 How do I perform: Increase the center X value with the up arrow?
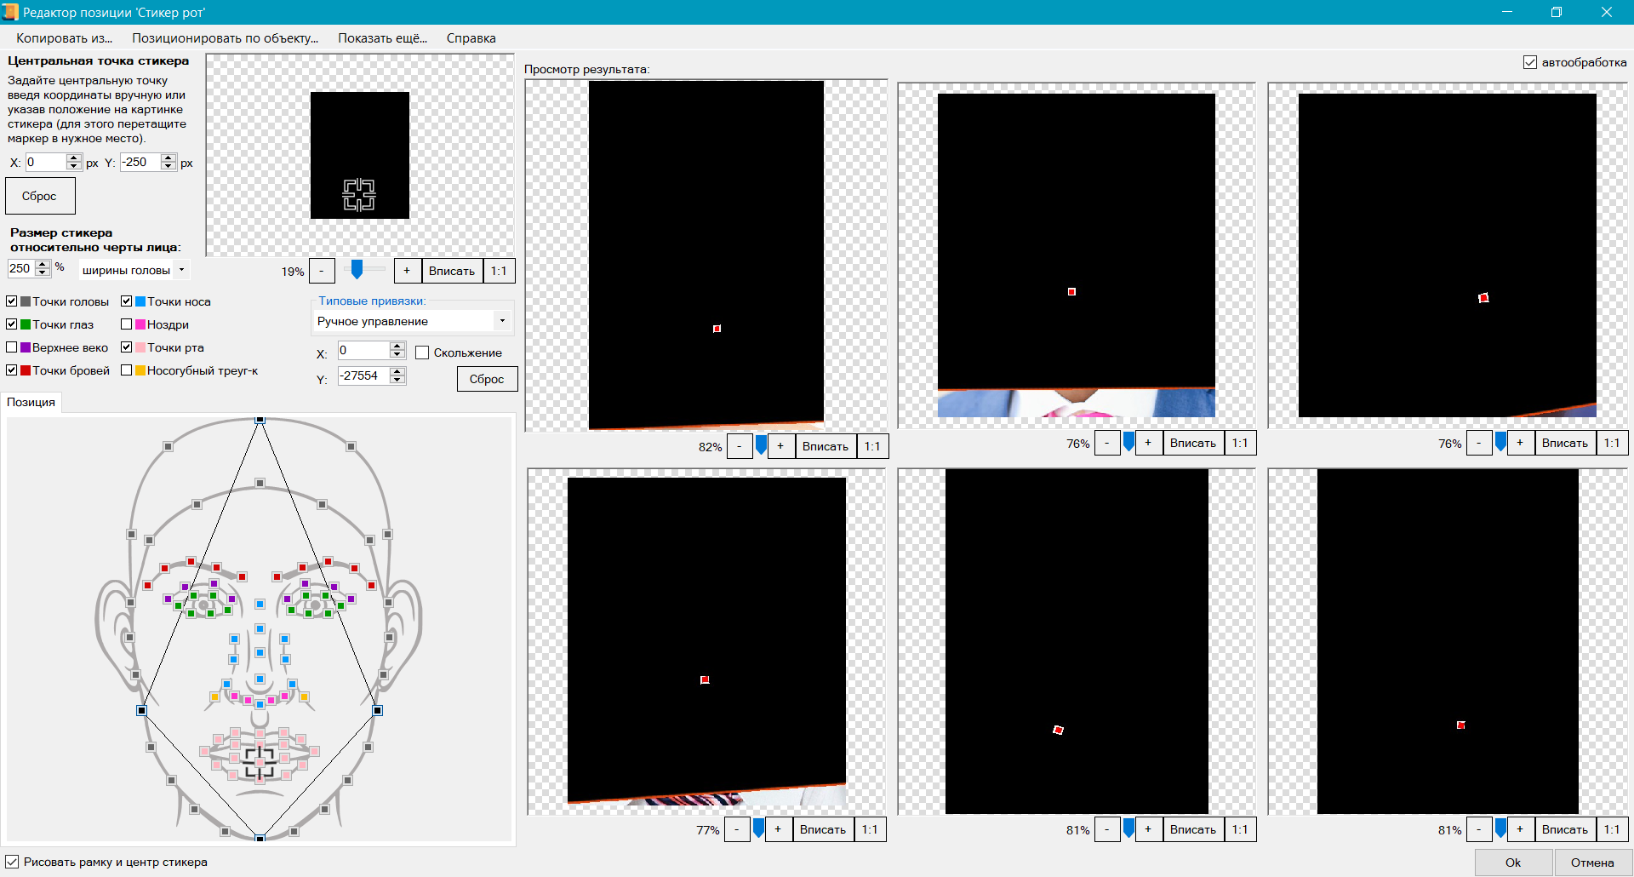tap(74, 158)
